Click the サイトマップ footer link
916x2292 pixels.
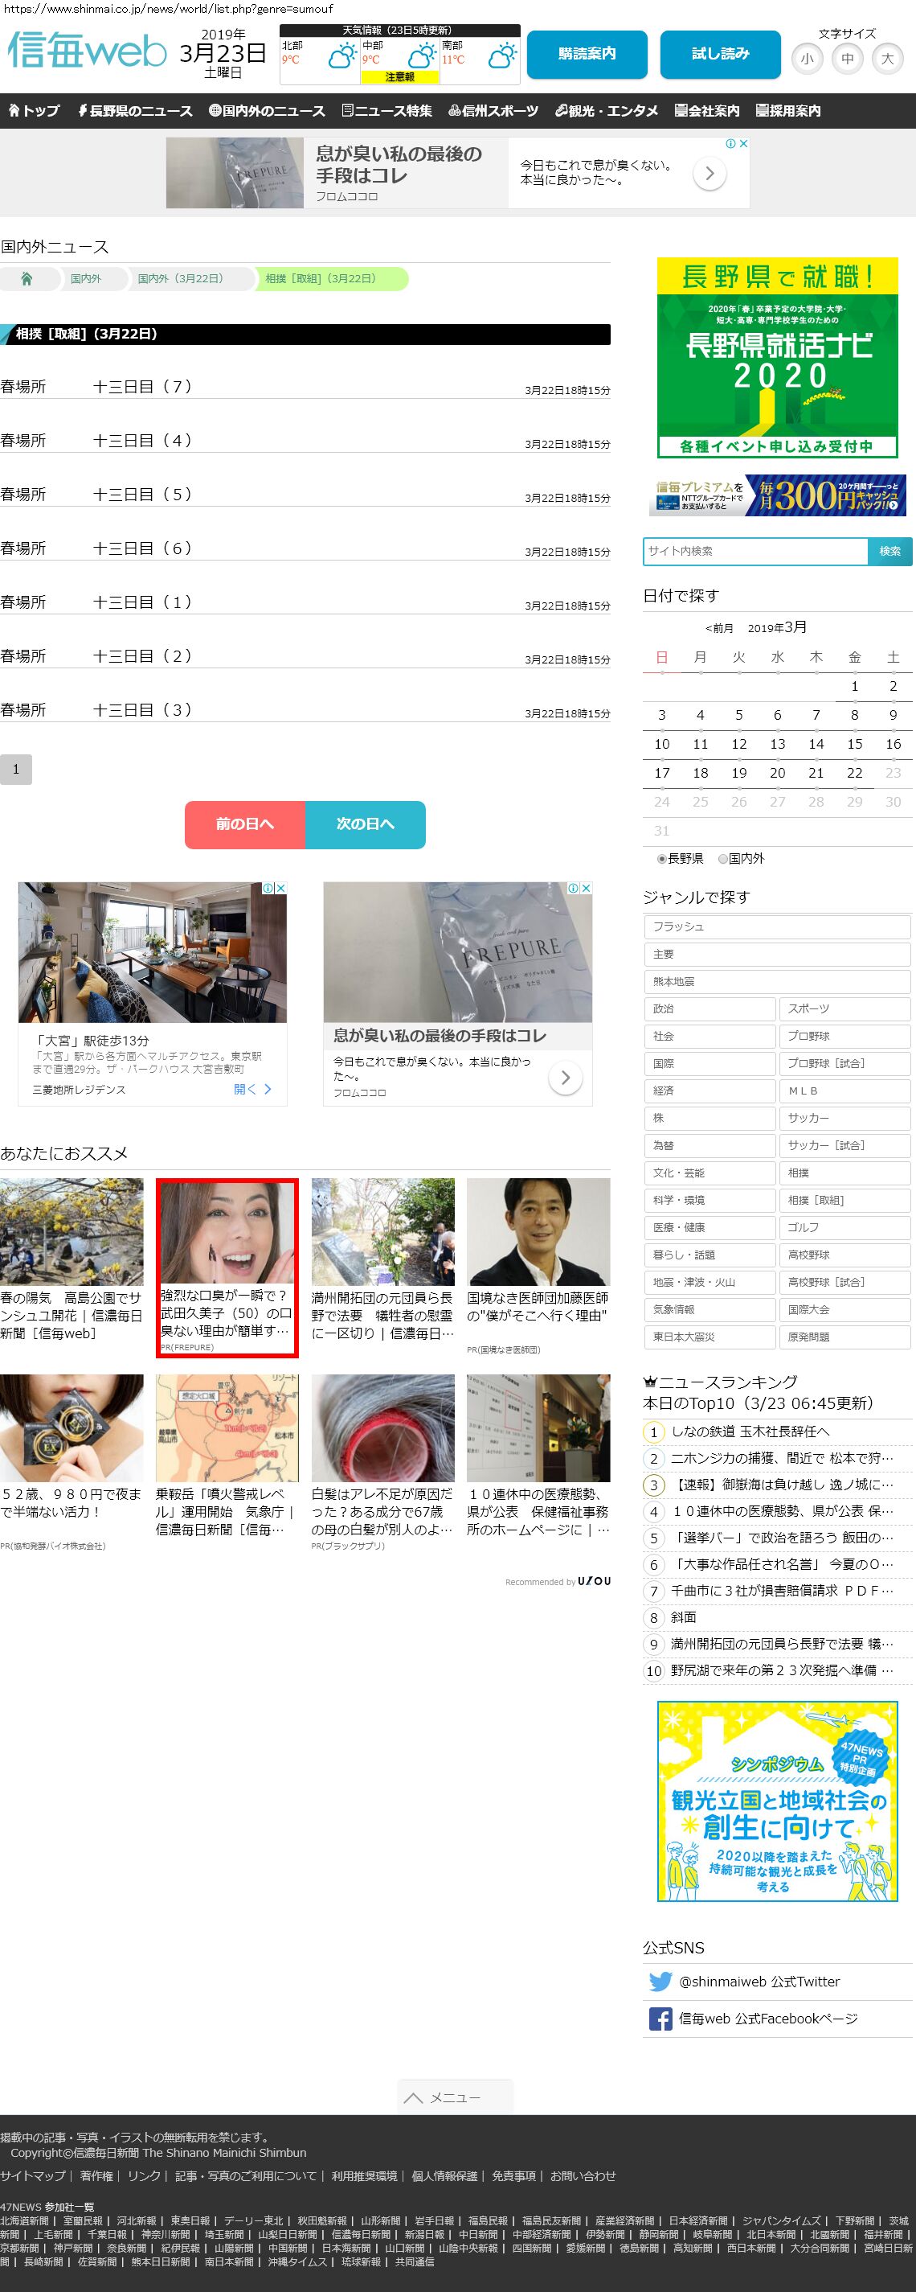[33, 2175]
